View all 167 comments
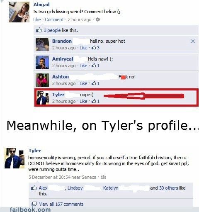Viewport: 199px width, 212px height. click(61, 204)
